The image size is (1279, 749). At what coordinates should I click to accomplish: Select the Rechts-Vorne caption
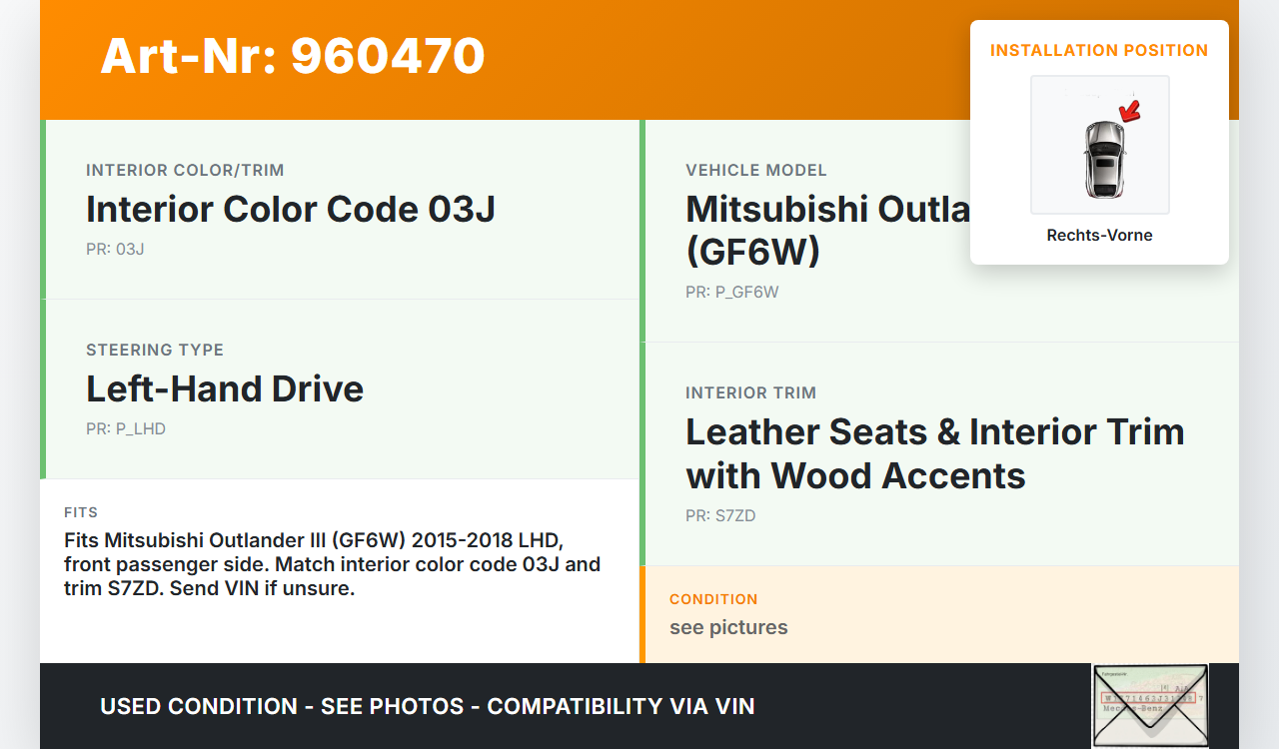point(1100,235)
